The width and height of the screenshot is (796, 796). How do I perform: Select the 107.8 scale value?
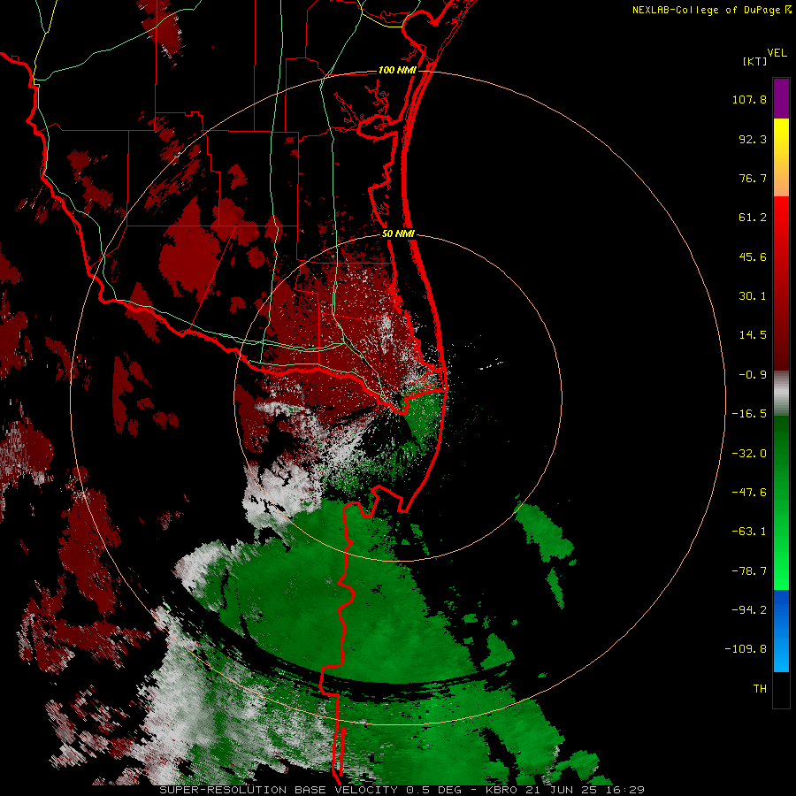tap(749, 99)
